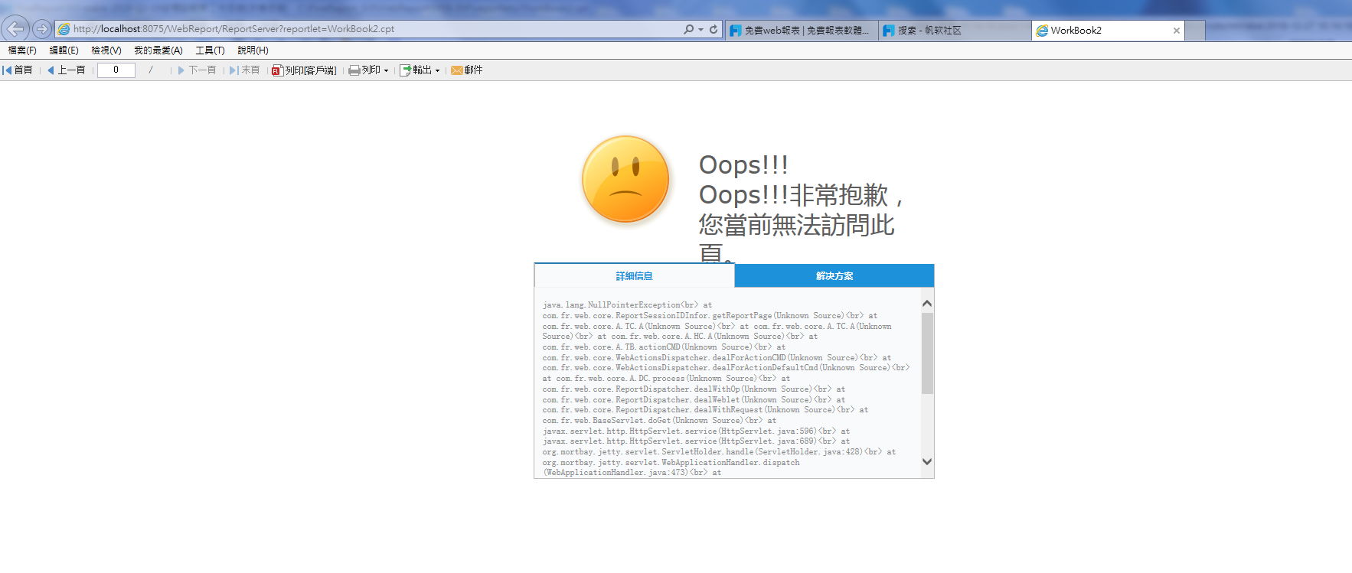Click the 郵件 mail button
Screen dimensions: 1352x573
point(467,70)
